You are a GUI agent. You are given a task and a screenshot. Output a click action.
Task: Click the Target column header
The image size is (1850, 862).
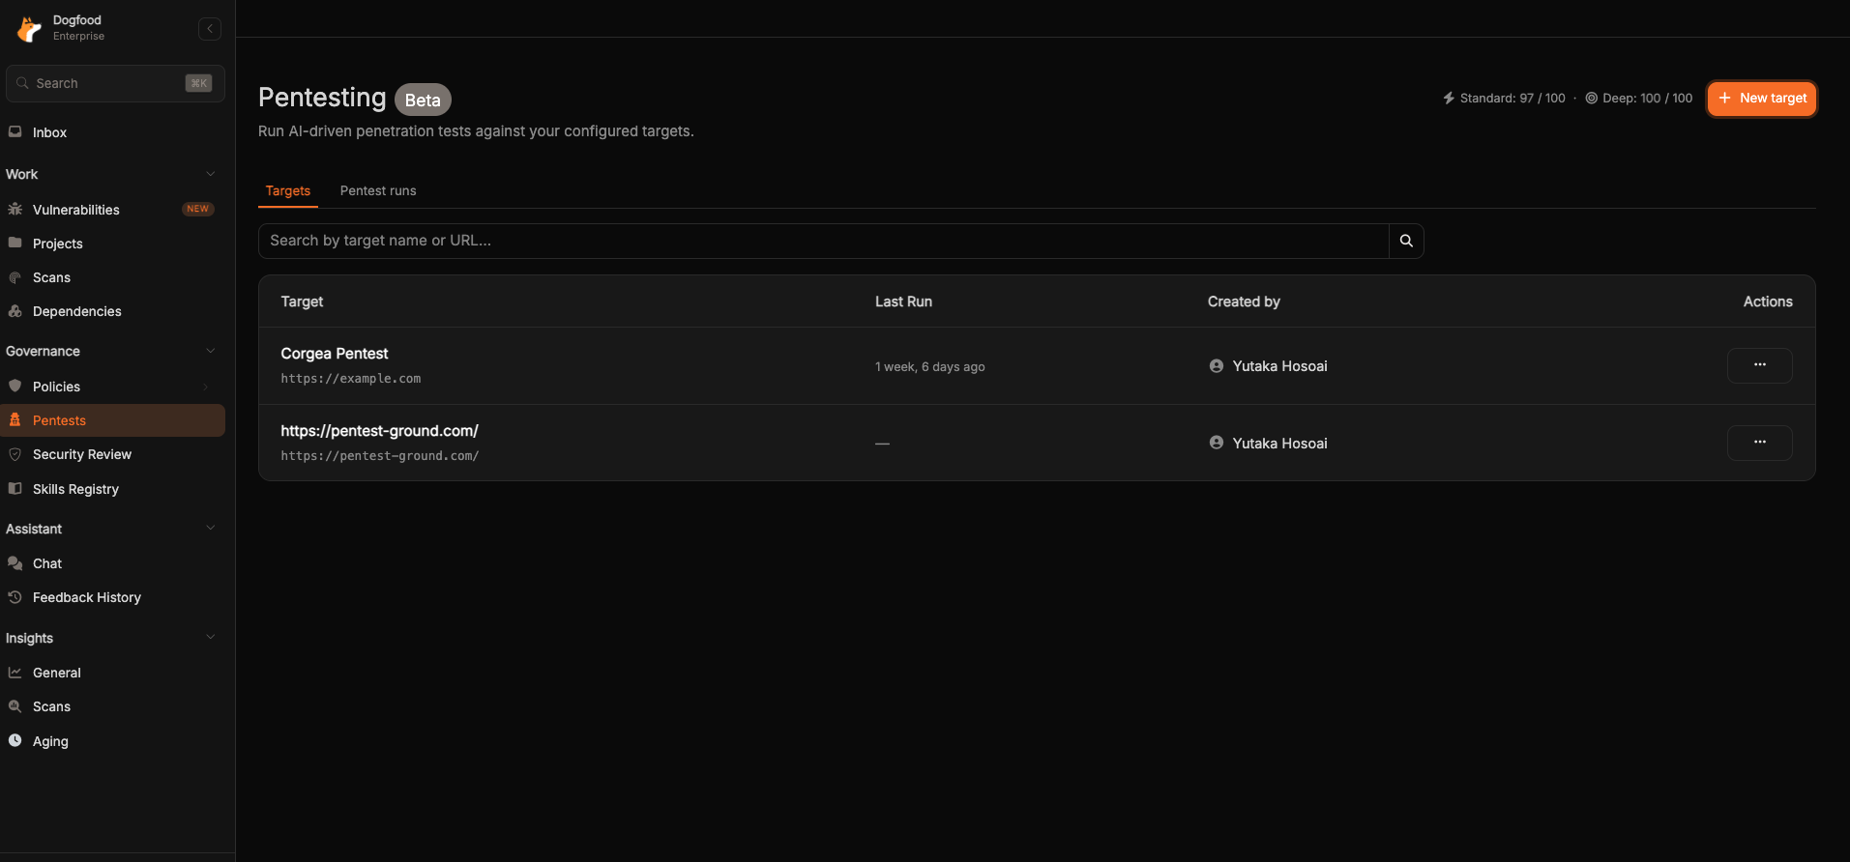tap(302, 302)
